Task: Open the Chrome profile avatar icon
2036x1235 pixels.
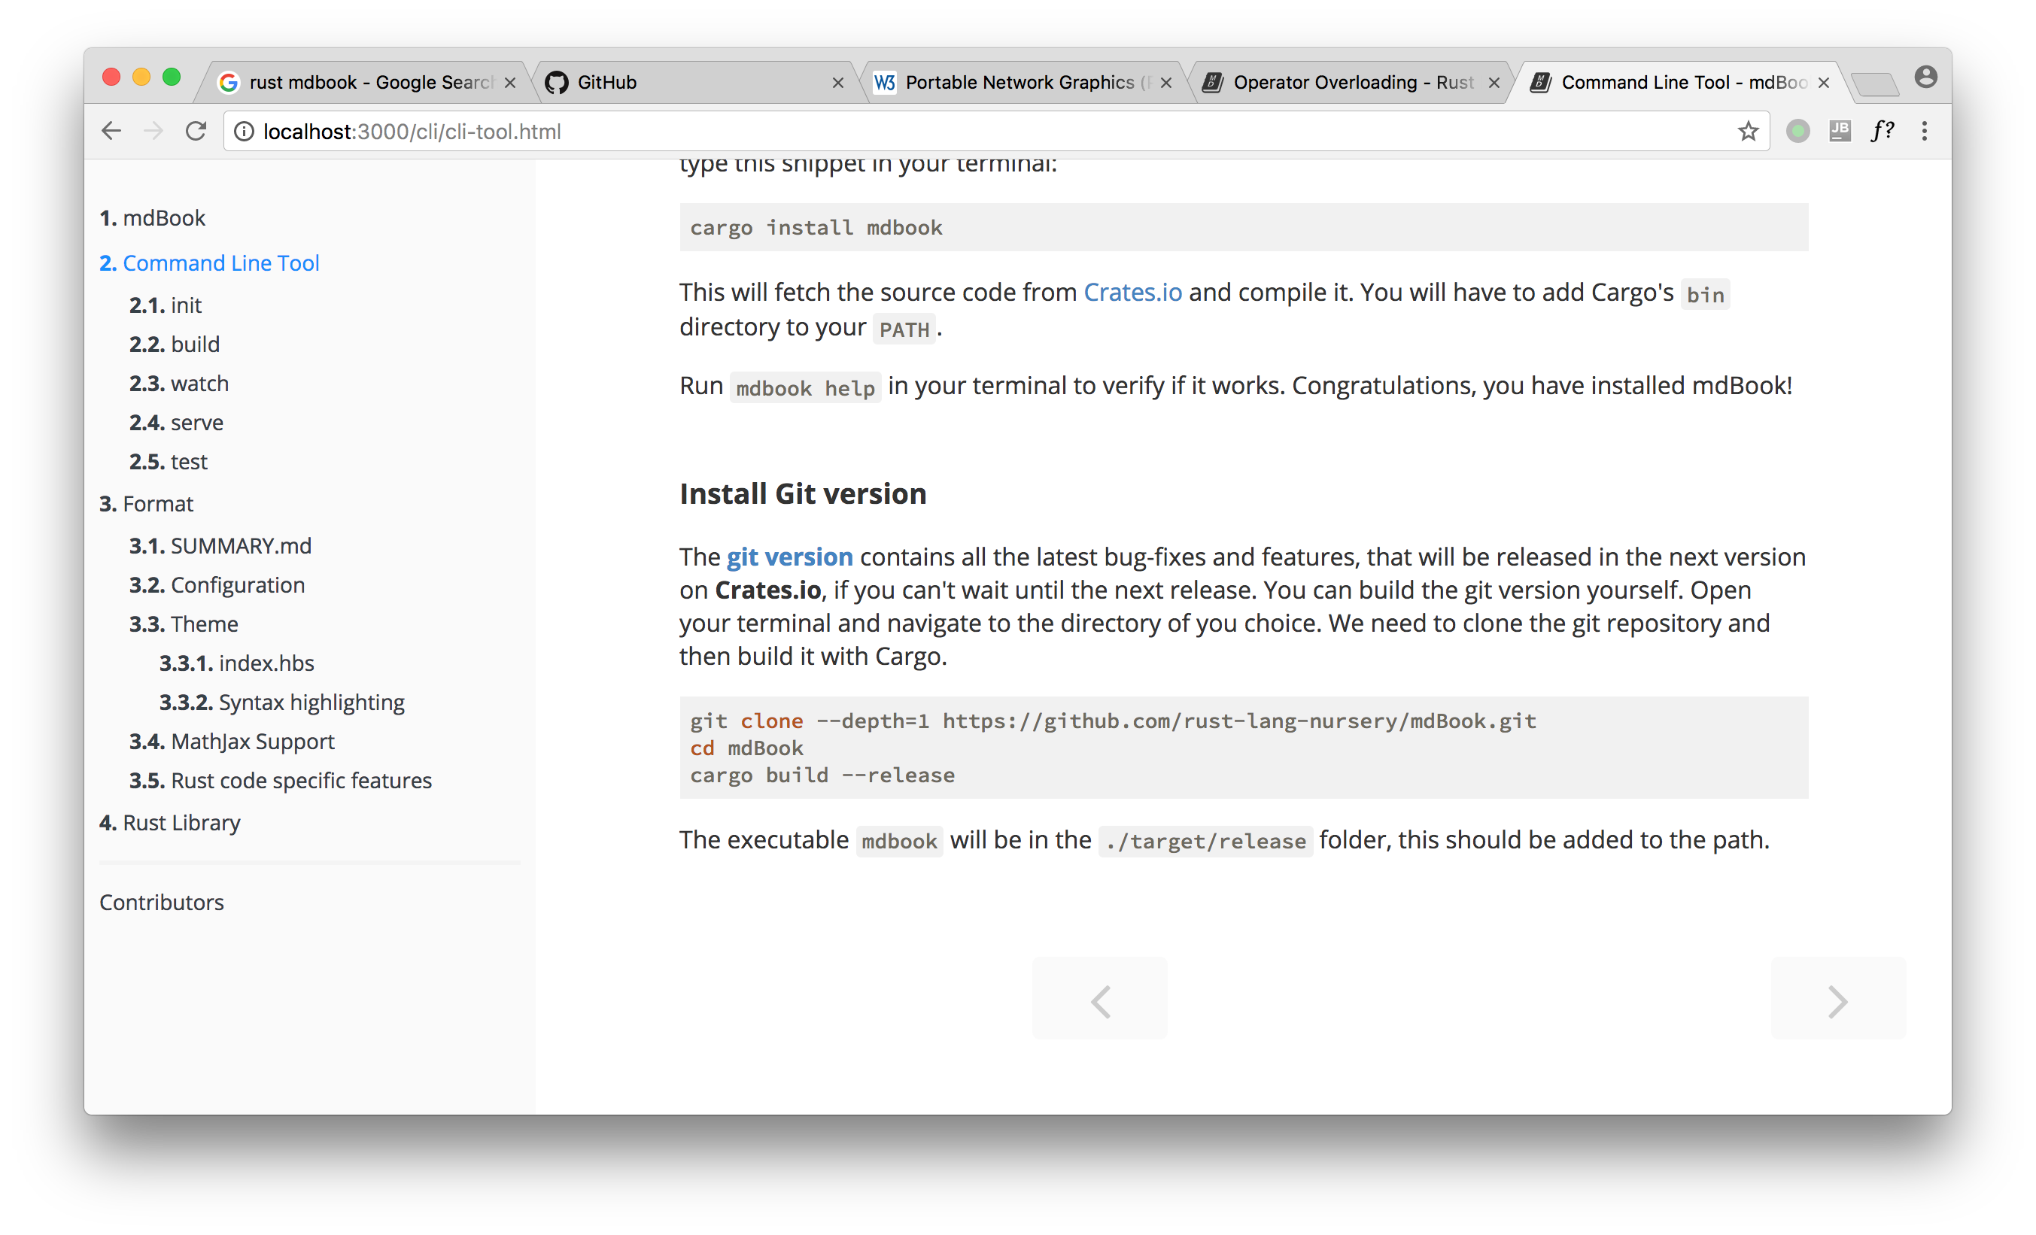Action: 1926,77
